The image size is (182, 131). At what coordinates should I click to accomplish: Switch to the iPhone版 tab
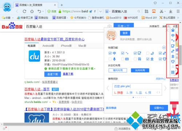tap(66, 46)
